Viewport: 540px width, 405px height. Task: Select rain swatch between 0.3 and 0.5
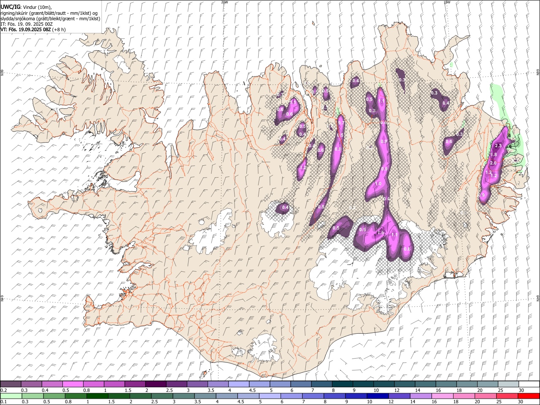click(32, 396)
